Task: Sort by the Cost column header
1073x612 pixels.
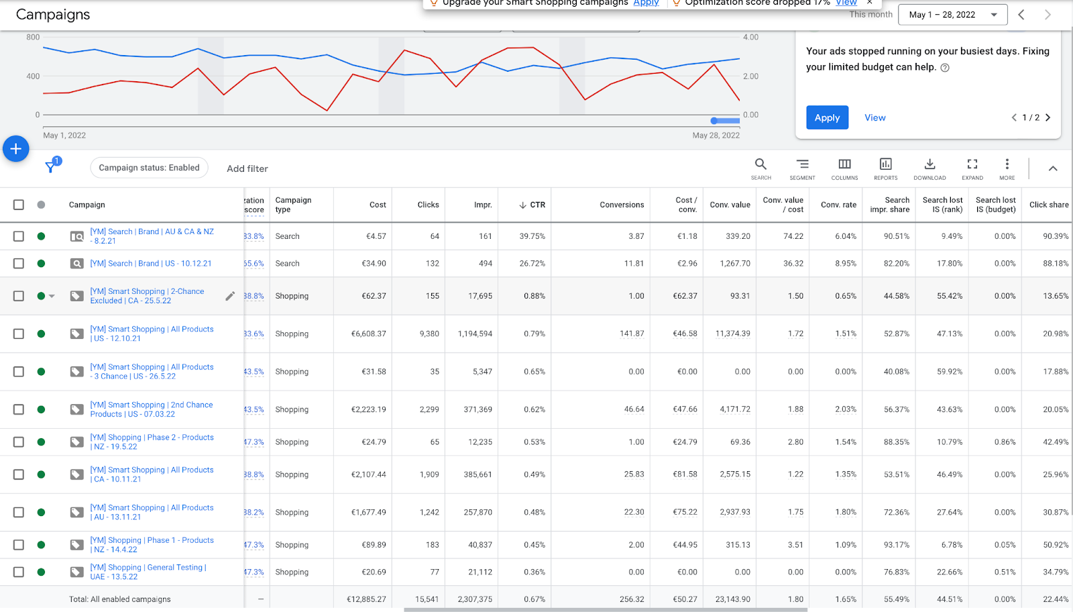Action: coord(378,205)
